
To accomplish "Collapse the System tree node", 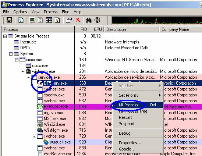I will (x=11, y=54).
